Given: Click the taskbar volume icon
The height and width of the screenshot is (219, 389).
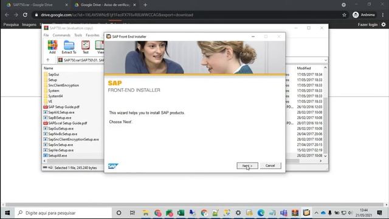Looking at the screenshot, I should (x=350, y=213).
